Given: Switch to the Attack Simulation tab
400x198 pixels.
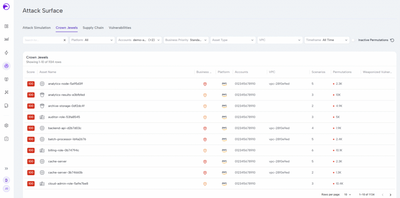Looking at the screenshot, I should pos(36,28).
